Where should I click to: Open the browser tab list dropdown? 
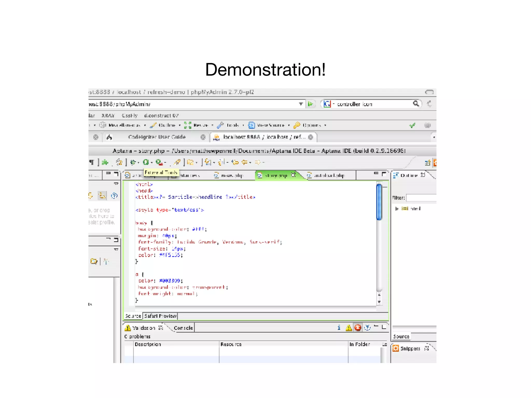434,137
